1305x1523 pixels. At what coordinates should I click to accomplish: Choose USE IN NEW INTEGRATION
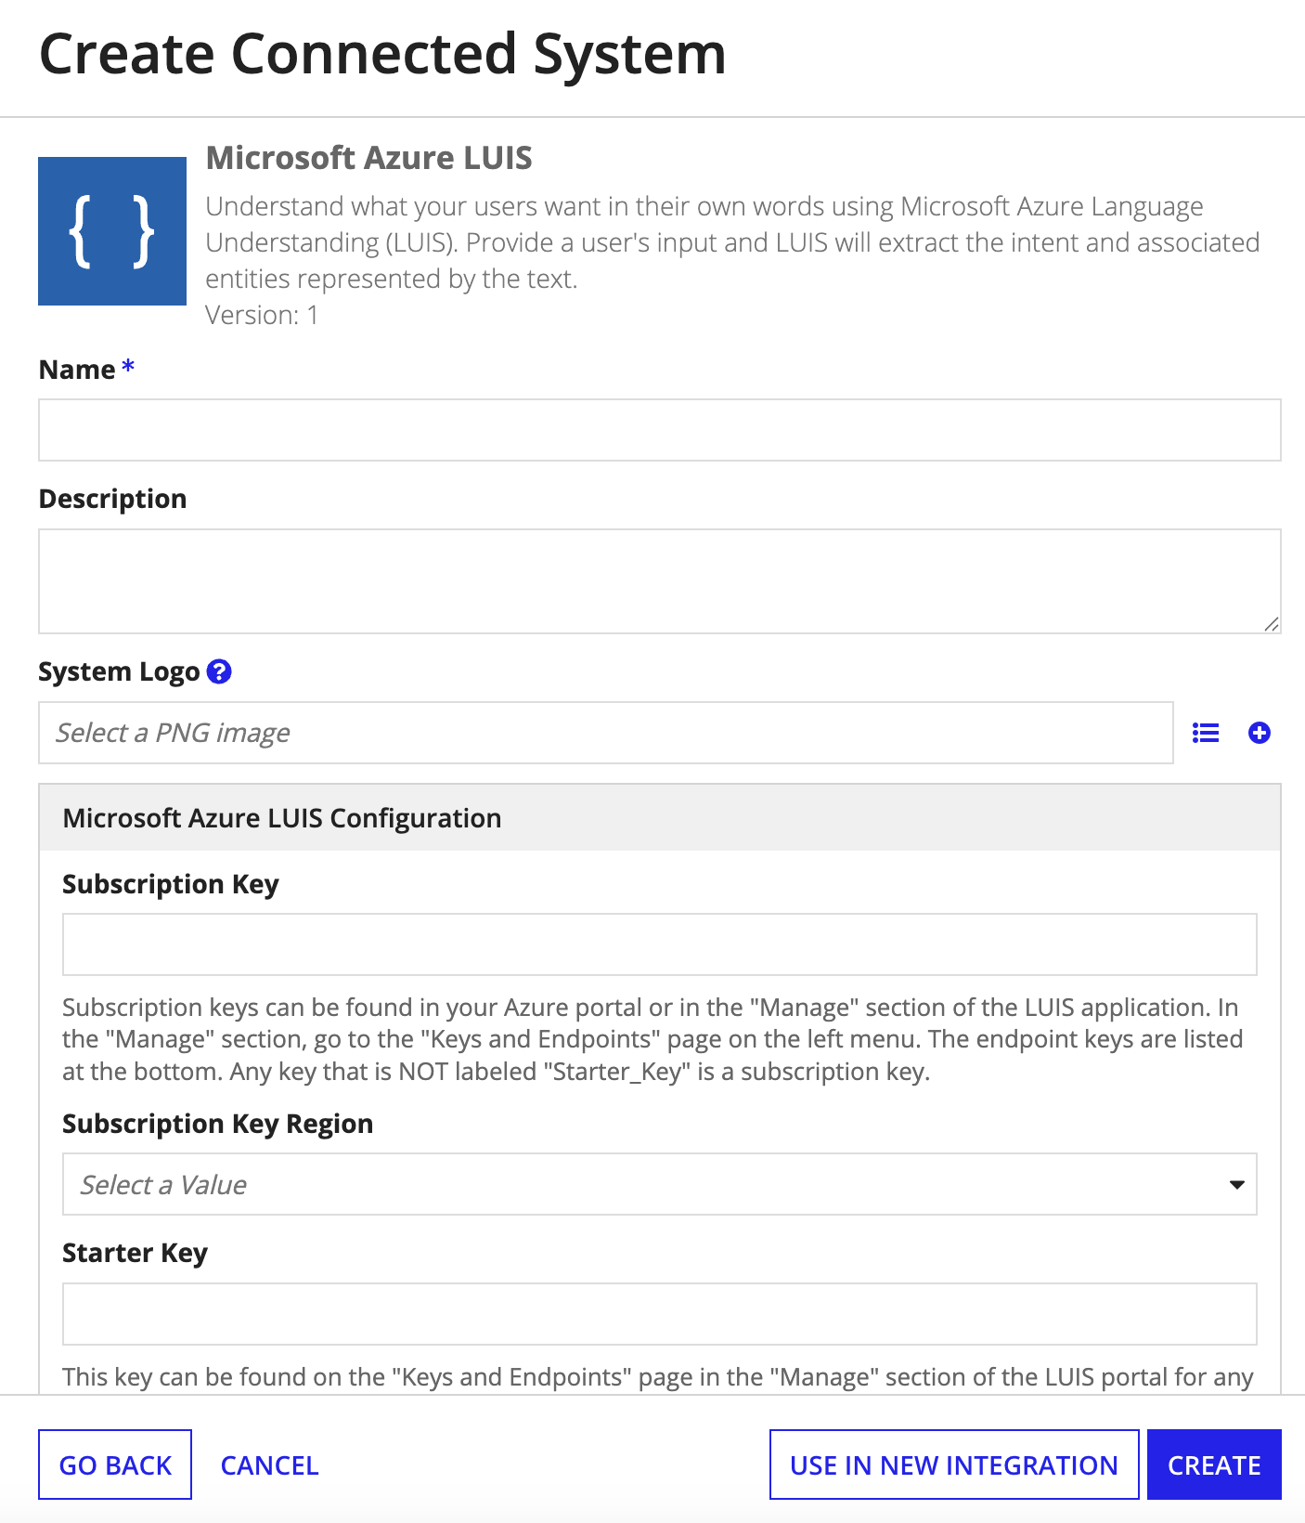click(x=954, y=1464)
